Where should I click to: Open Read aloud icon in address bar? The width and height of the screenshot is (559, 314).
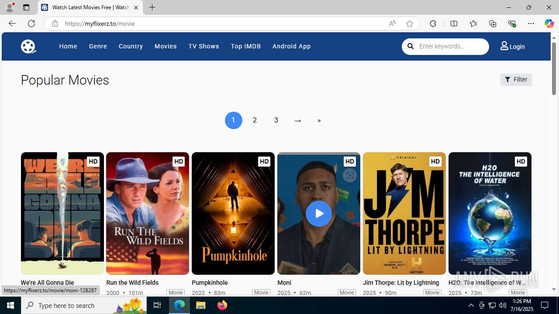[392, 24]
